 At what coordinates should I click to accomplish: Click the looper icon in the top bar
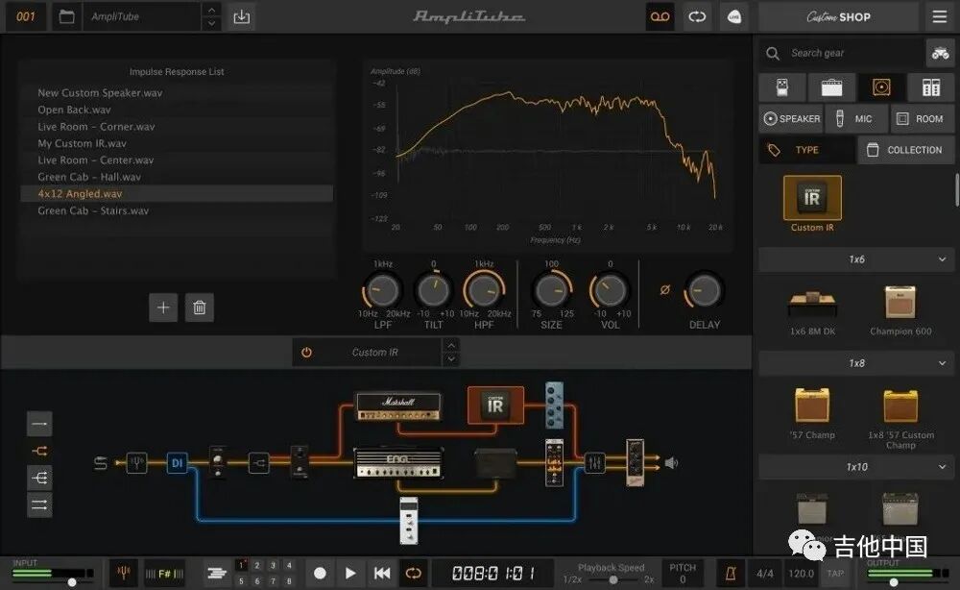tap(697, 16)
